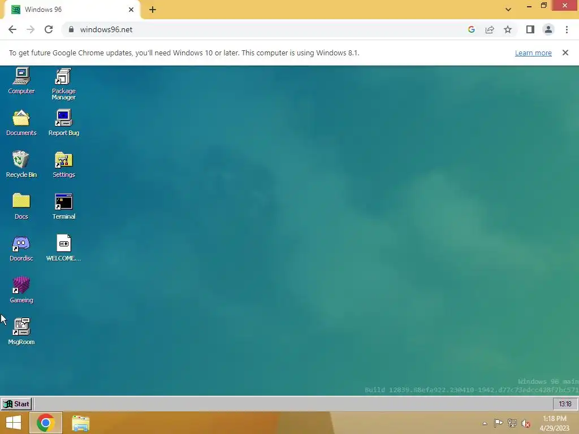This screenshot has width=579, height=434.
Task: Select the Windows 96 tab
Action: coord(72,10)
